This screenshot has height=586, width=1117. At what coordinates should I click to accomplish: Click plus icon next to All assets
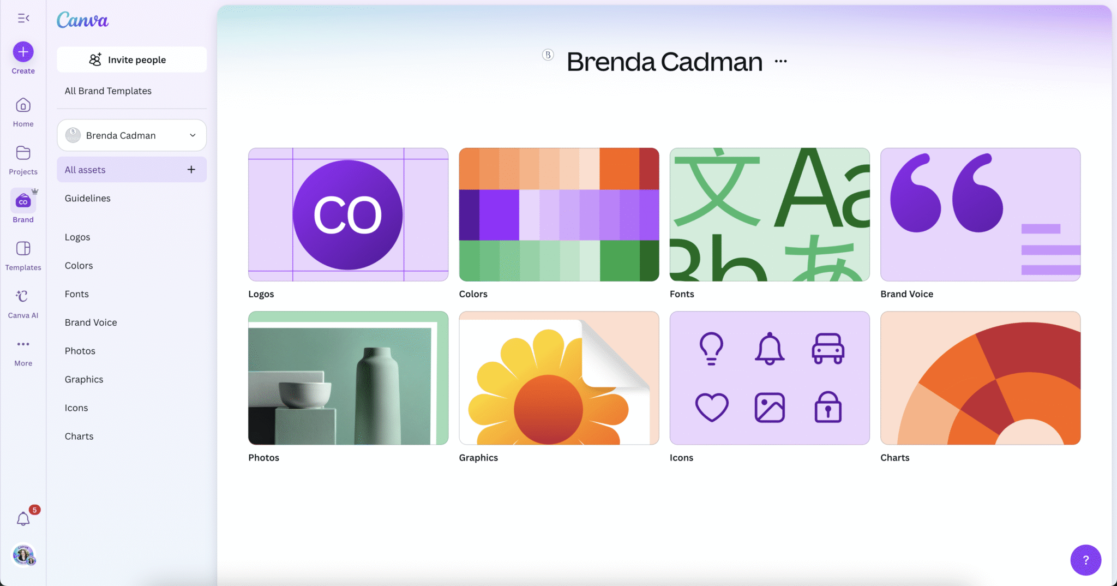coord(191,170)
